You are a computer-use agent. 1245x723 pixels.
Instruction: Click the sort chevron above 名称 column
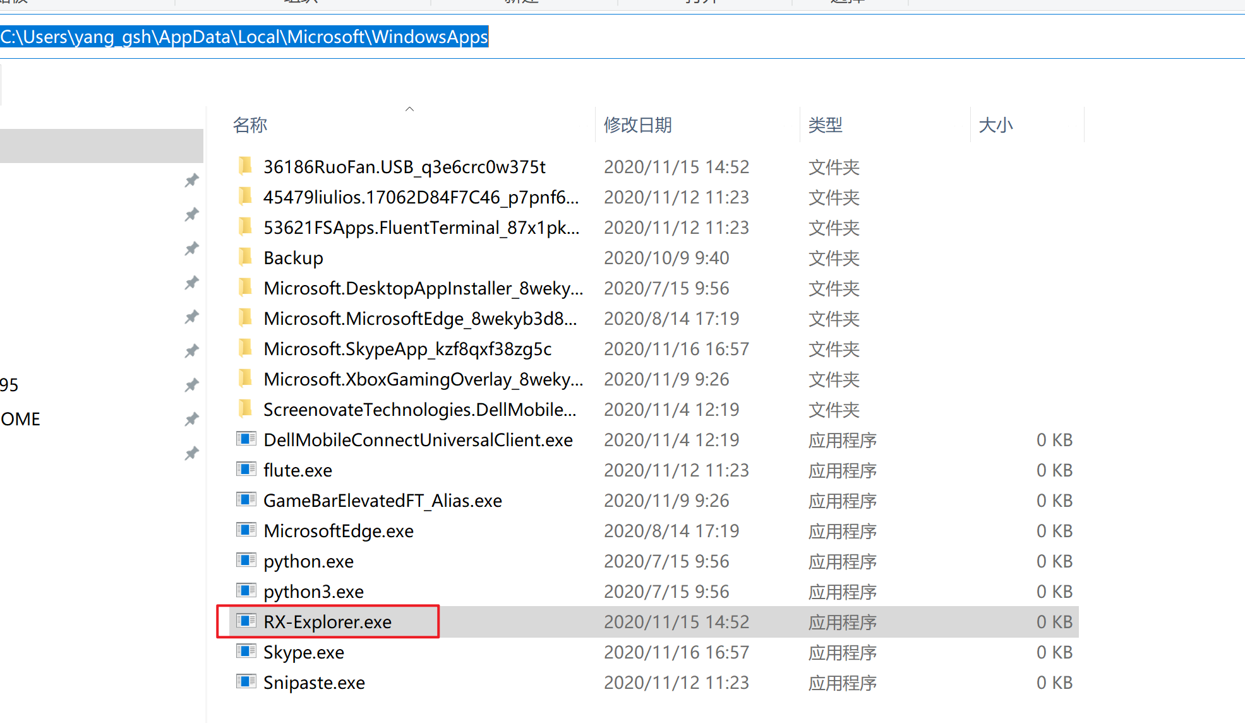tap(409, 109)
